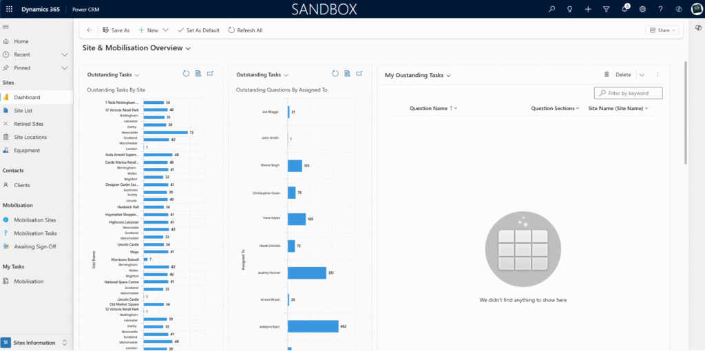The height and width of the screenshot is (351, 705).
Task: Go to Site List in navigation
Action: coord(23,110)
